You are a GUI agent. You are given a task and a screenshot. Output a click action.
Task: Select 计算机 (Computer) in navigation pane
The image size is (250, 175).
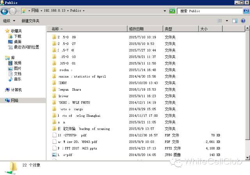(x=16, y=90)
